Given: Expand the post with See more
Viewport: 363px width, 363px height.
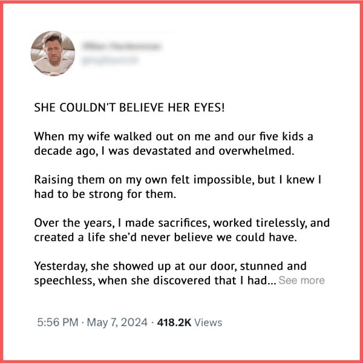Looking at the screenshot, I should click(x=301, y=281).
